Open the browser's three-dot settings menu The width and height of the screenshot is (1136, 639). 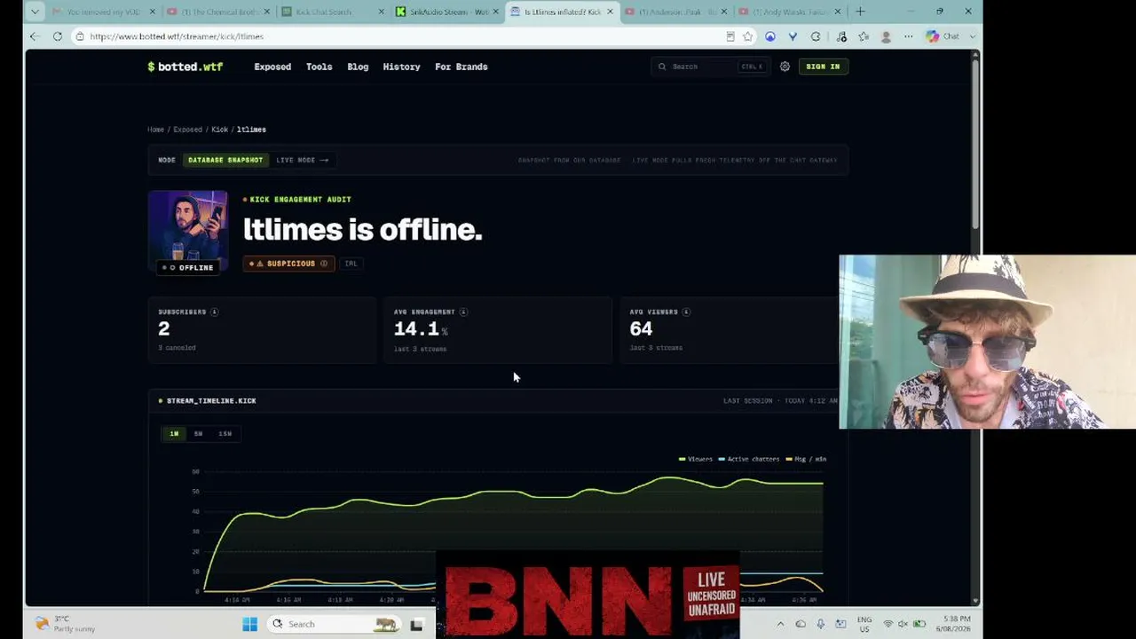pos(908,36)
